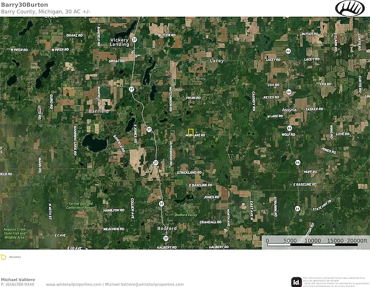Click the Highway 37 shield beside Vickery Landing

coord(134,39)
